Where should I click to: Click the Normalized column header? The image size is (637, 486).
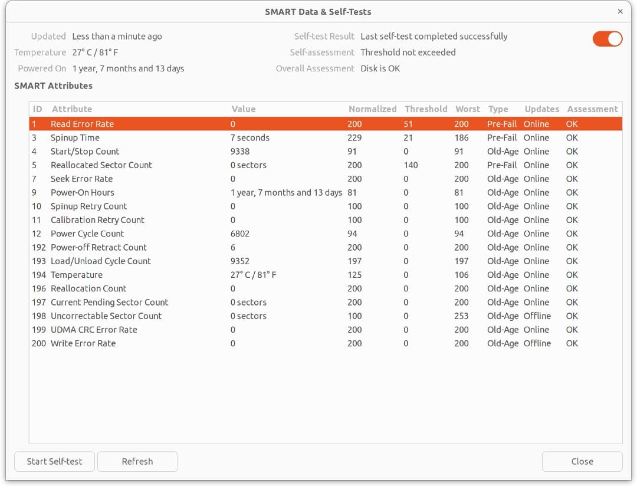pos(373,109)
